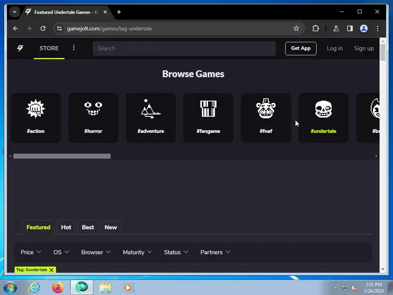Select the #horror monster face tile
The height and width of the screenshot is (295, 393).
point(93,118)
